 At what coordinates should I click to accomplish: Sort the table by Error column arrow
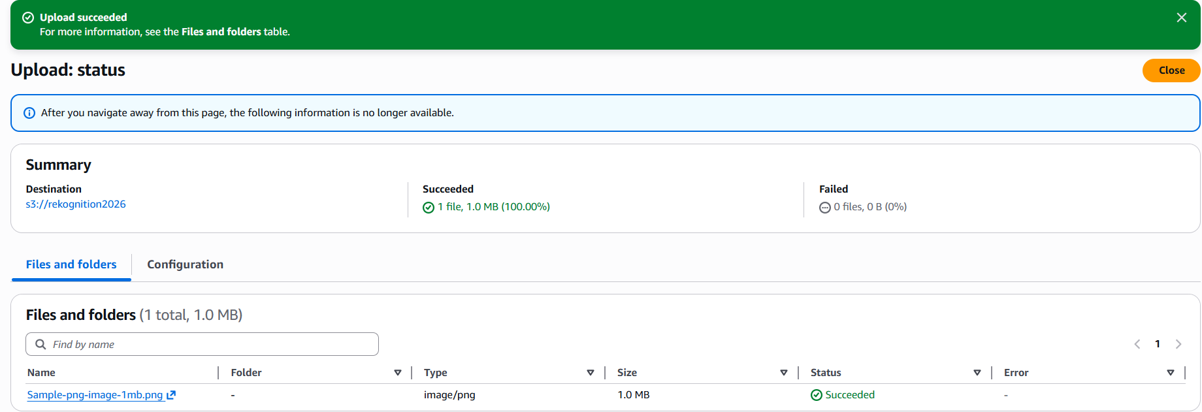tap(1170, 373)
